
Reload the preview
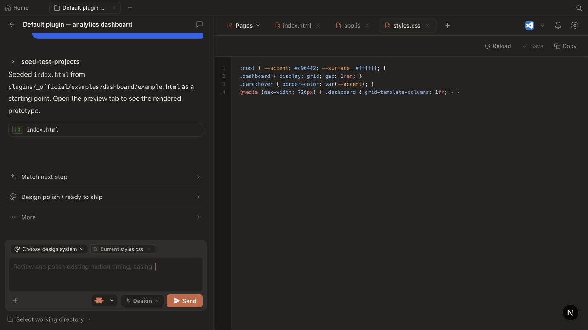pos(498,46)
